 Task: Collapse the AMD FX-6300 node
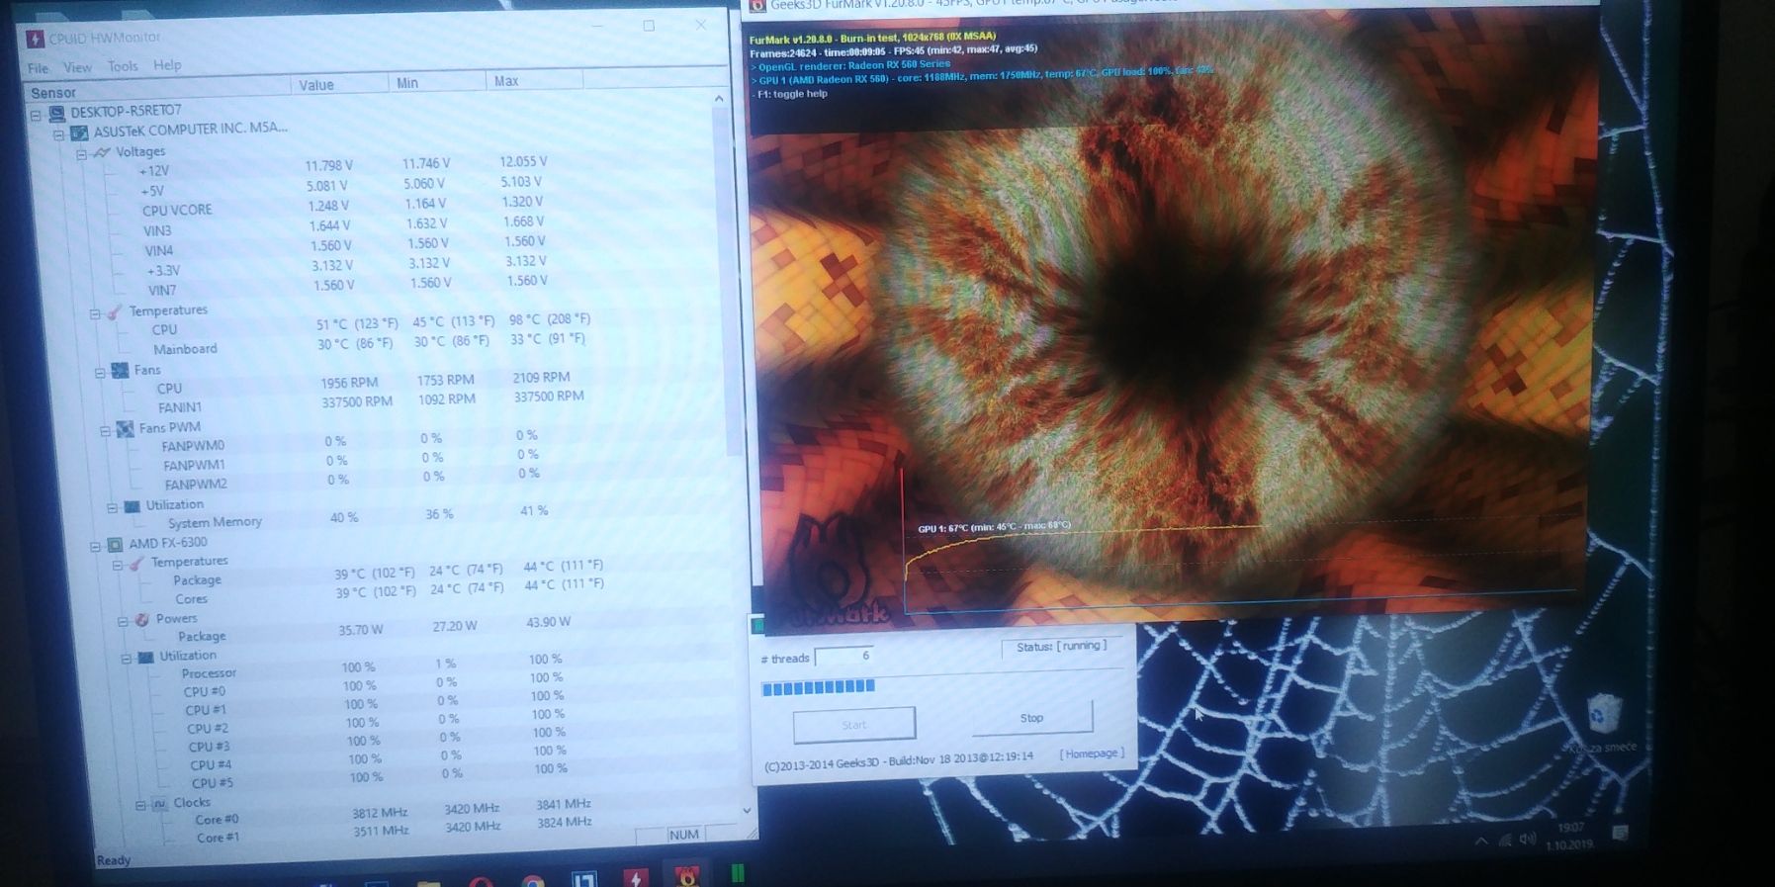tap(96, 546)
